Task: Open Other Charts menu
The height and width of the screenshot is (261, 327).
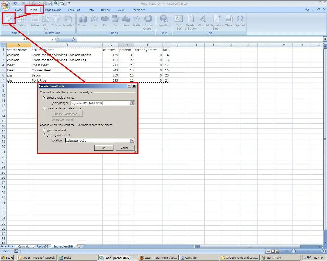Action: [148, 22]
